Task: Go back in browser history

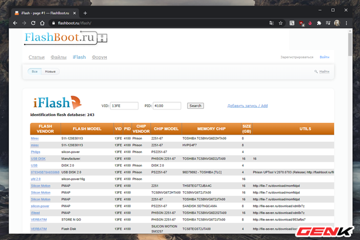Action: (x=15, y=23)
